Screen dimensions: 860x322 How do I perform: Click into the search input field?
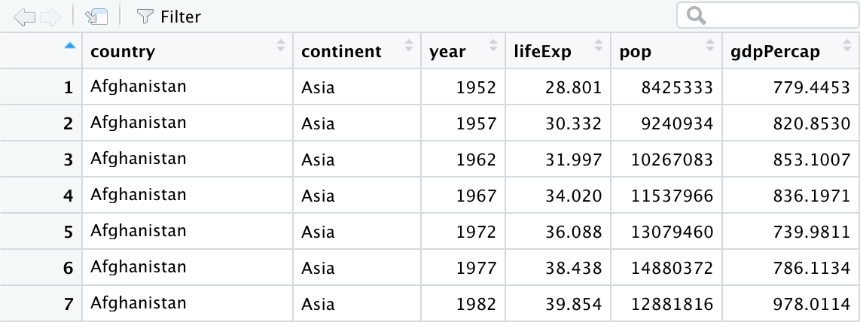pyautogui.click(x=768, y=16)
